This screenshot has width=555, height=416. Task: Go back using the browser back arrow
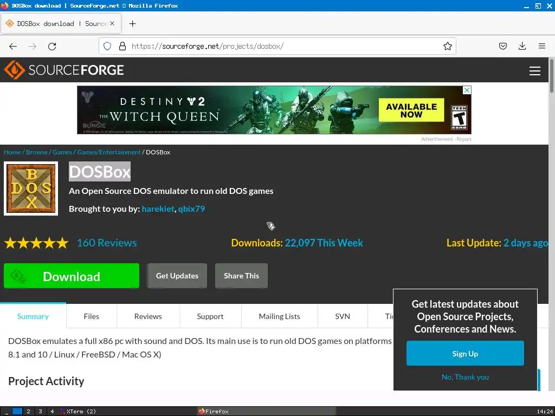(13, 47)
